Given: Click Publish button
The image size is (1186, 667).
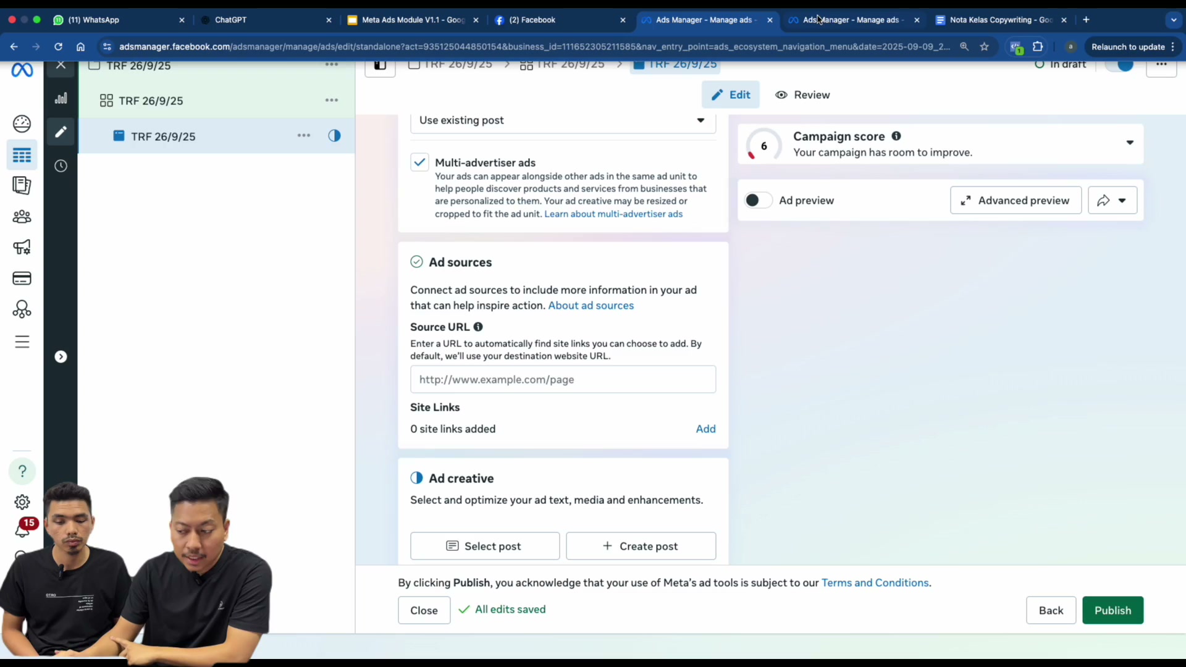Looking at the screenshot, I should click(x=1112, y=610).
